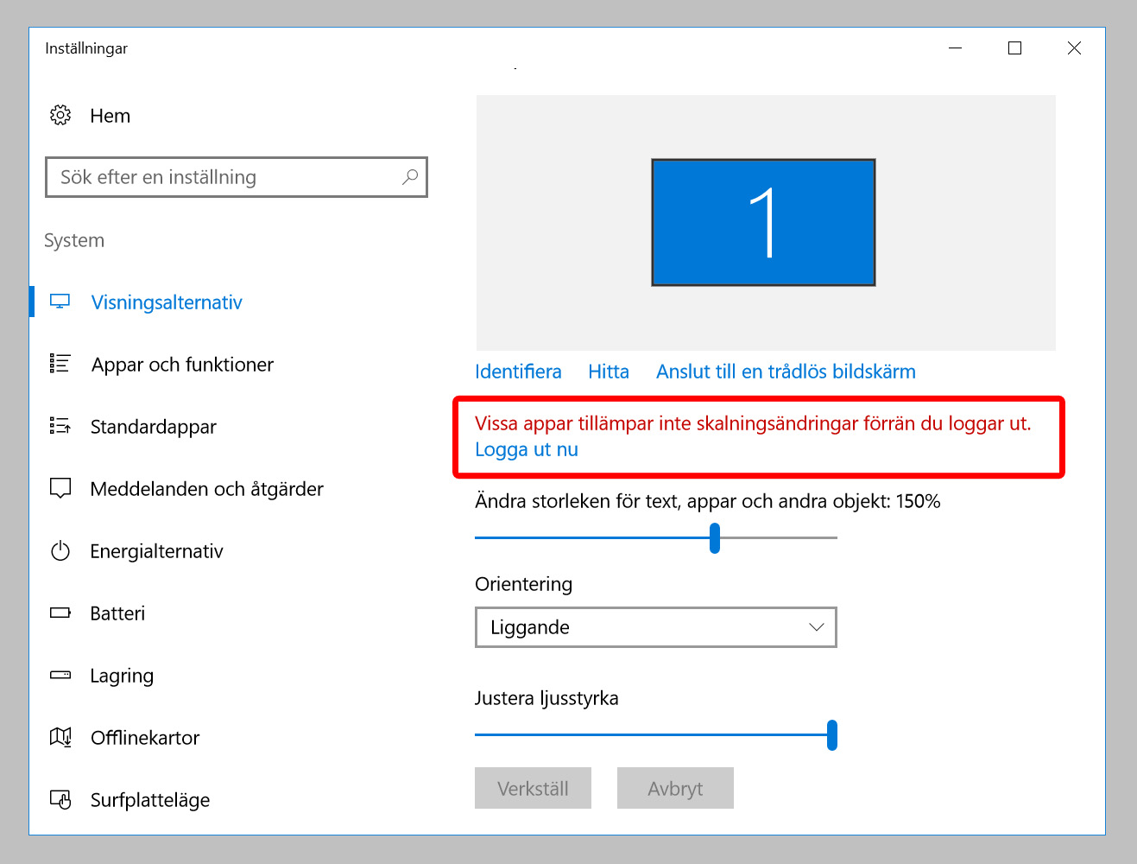Click the search magnifier icon

(x=410, y=176)
